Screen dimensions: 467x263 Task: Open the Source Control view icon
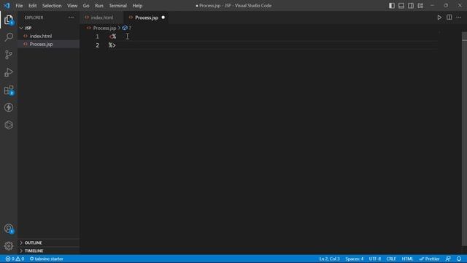point(9,55)
